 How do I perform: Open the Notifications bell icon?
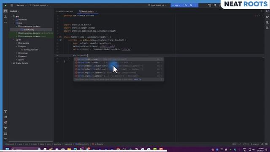[x=267, y=11]
